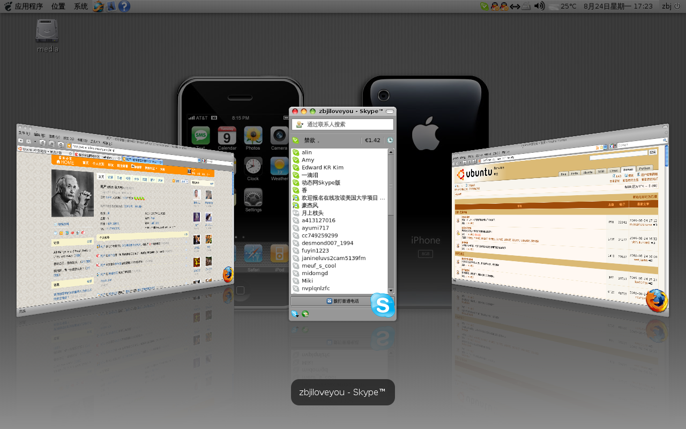Select contact Amy
The width and height of the screenshot is (686, 429).
(x=339, y=160)
